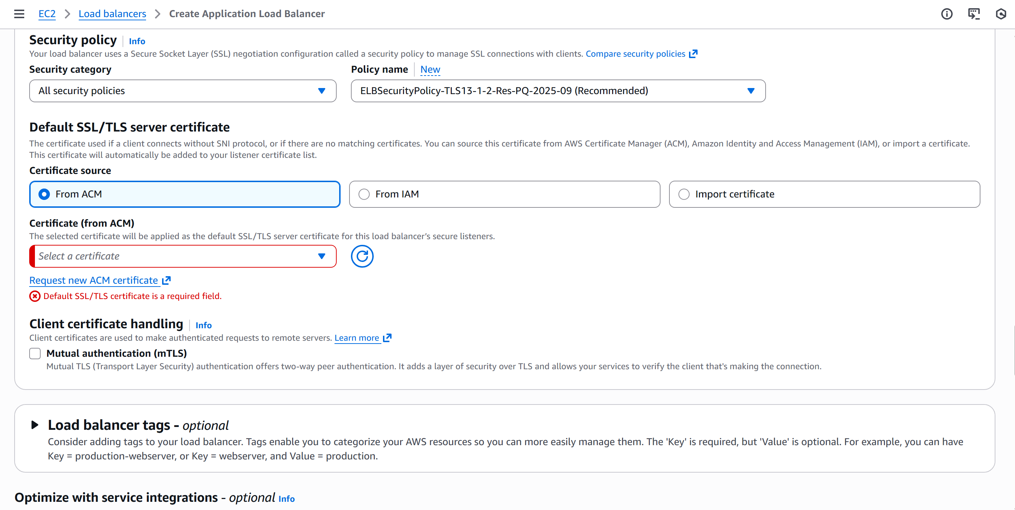The height and width of the screenshot is (510, 1015).
Task: Click the red error icon near required field message
Action: [x=35, y=296]
